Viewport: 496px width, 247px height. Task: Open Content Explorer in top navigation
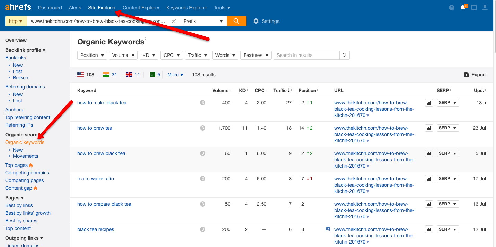pos(141,8)
